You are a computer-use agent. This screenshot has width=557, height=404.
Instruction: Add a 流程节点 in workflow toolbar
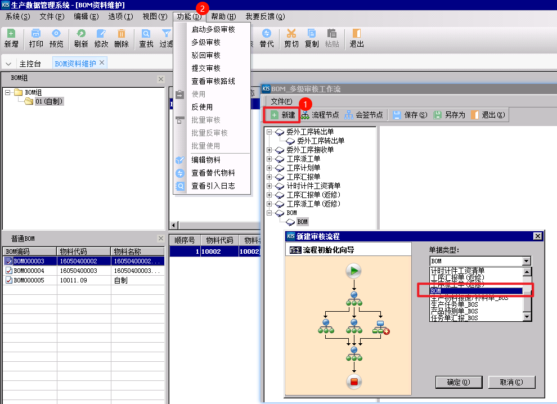[320, 115]
